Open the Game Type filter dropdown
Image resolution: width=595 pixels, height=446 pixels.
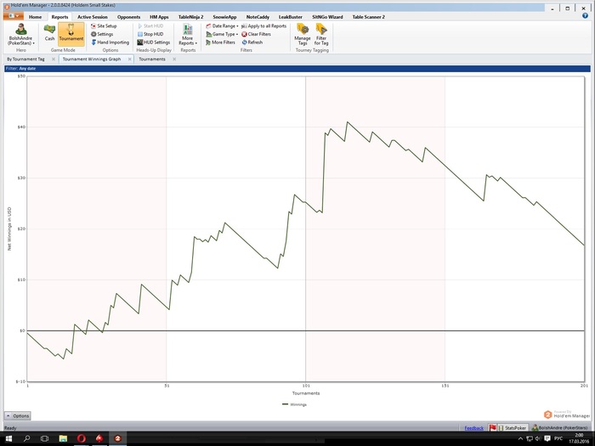[x=222, y=34]
